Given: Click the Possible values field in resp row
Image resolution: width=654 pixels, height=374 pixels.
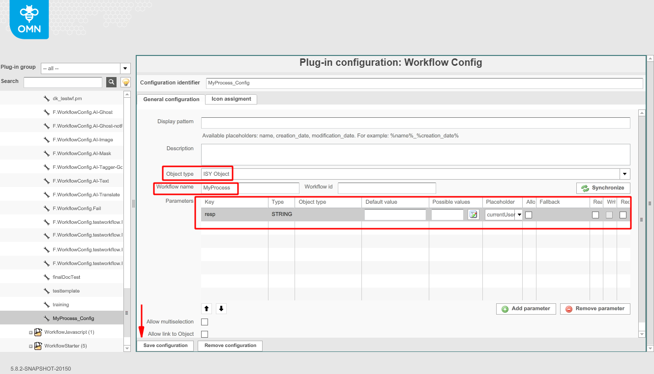Looking at the screenshot, I should pyautogui.click(x=447, y=214).
